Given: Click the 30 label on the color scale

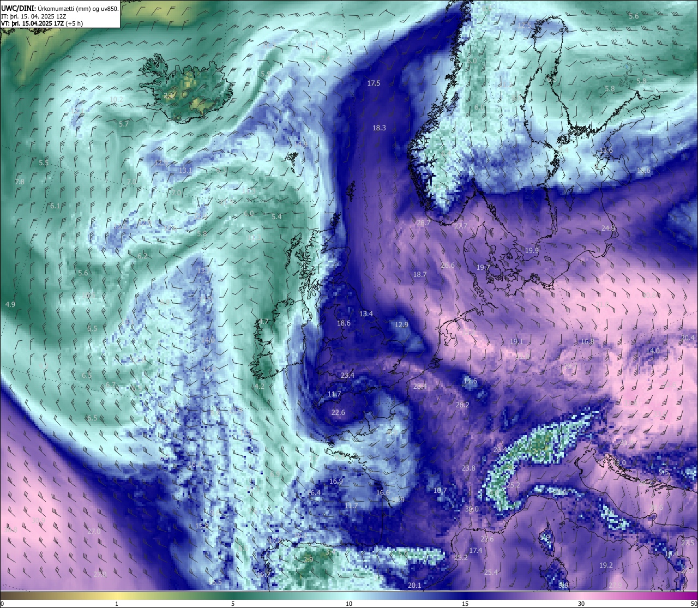Looking at the screenshot, I should pos(581,604).
